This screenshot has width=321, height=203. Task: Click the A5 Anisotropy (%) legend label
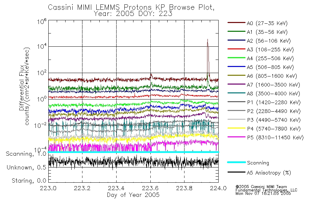pos(269,173)
